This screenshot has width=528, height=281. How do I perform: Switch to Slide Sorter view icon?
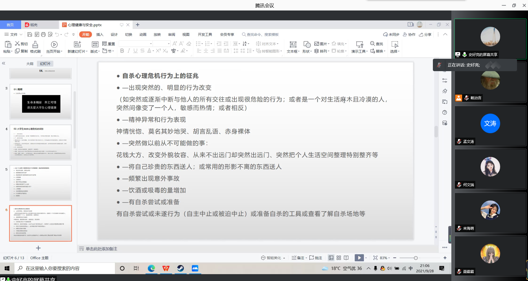pos(339,258)
